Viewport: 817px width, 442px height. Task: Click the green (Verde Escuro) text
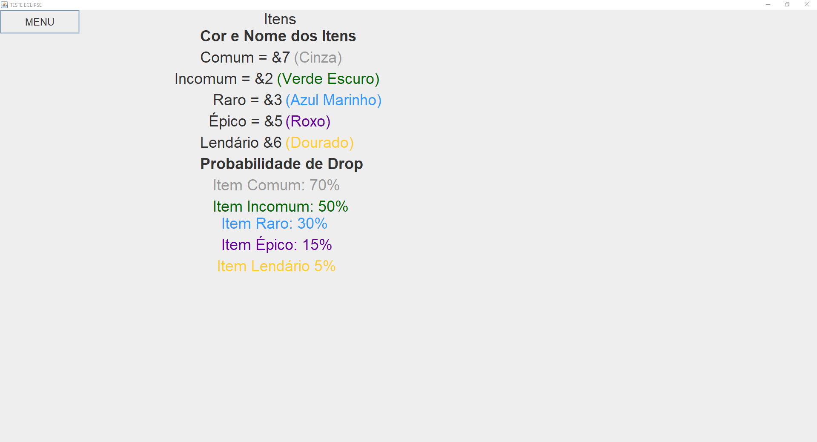[328, 79]
